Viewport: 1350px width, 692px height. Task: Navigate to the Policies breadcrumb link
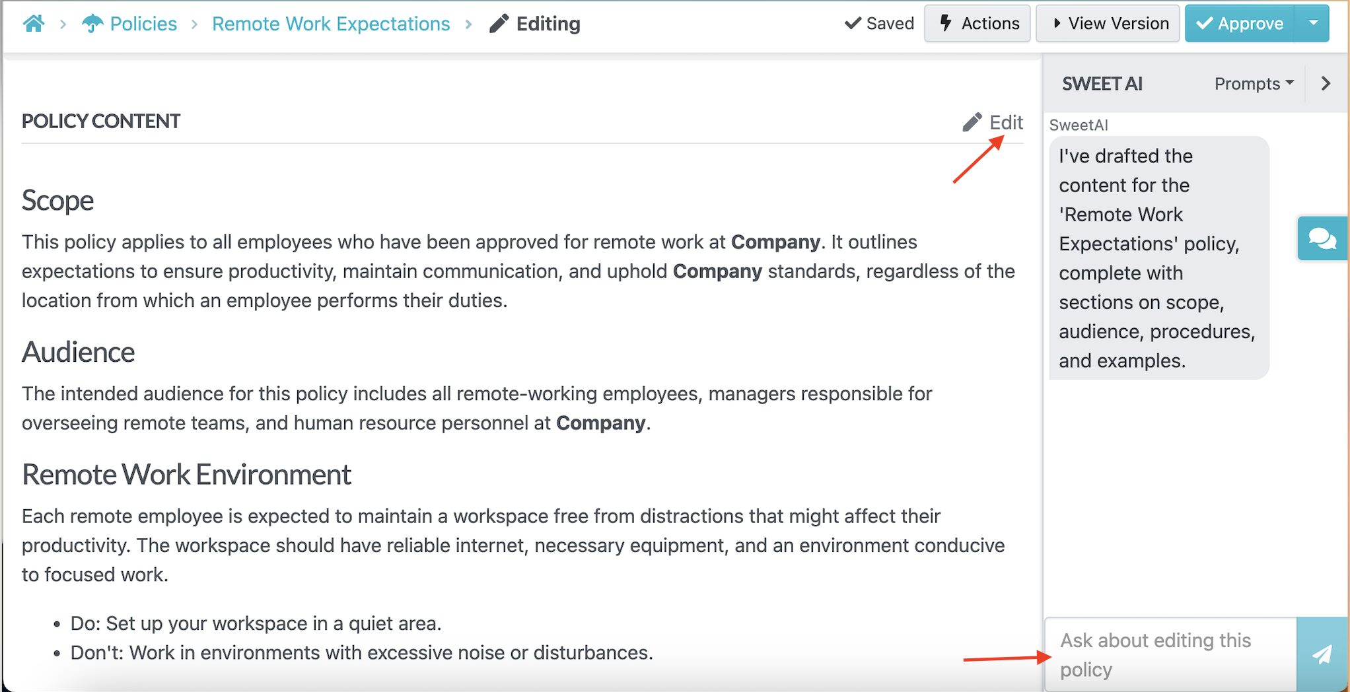(x=143, y=23)
